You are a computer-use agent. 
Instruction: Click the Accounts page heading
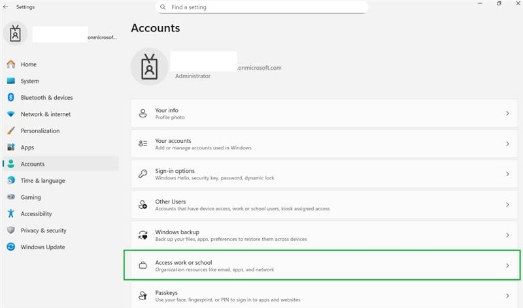pyautogui.click(x=156, y=28)
